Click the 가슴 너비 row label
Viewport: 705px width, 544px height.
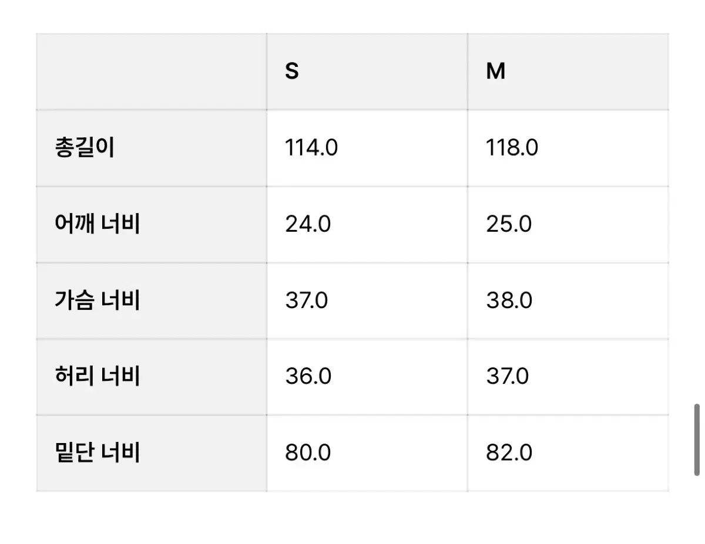[97, 300]
